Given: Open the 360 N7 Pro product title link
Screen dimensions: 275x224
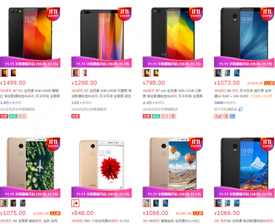Looking at the screenshot, I should pyautogui.click(x=30, y=94).
